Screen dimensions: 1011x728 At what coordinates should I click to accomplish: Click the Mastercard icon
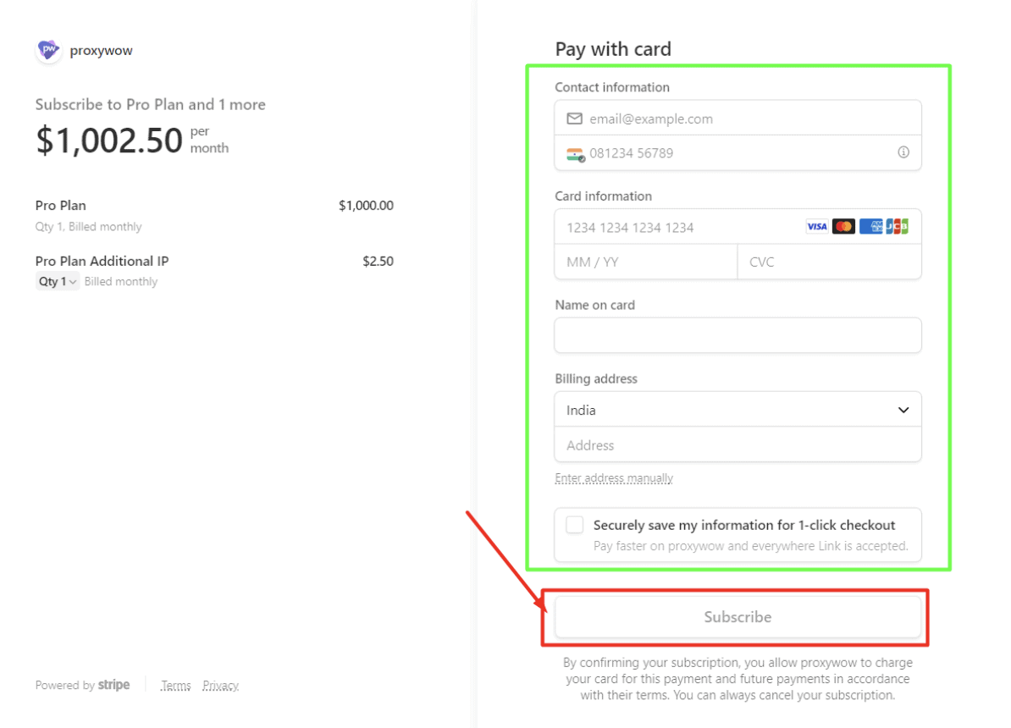[843, 227]
